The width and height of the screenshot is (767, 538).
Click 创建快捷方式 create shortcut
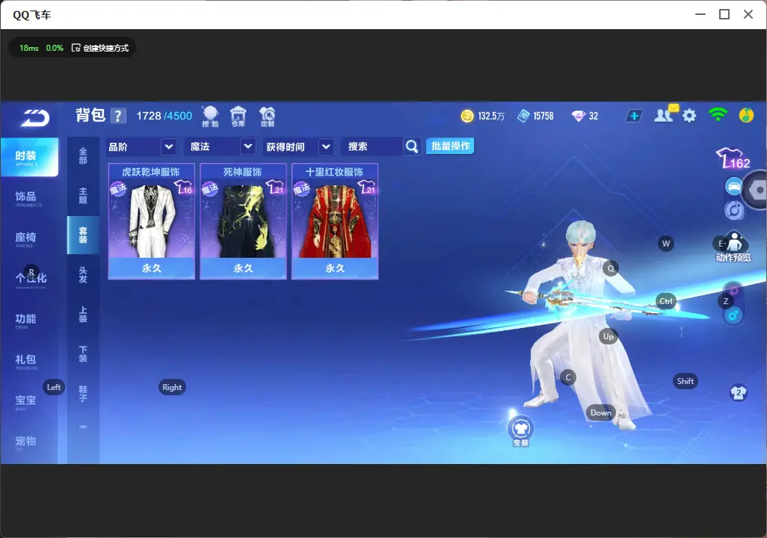pos(100,48)
